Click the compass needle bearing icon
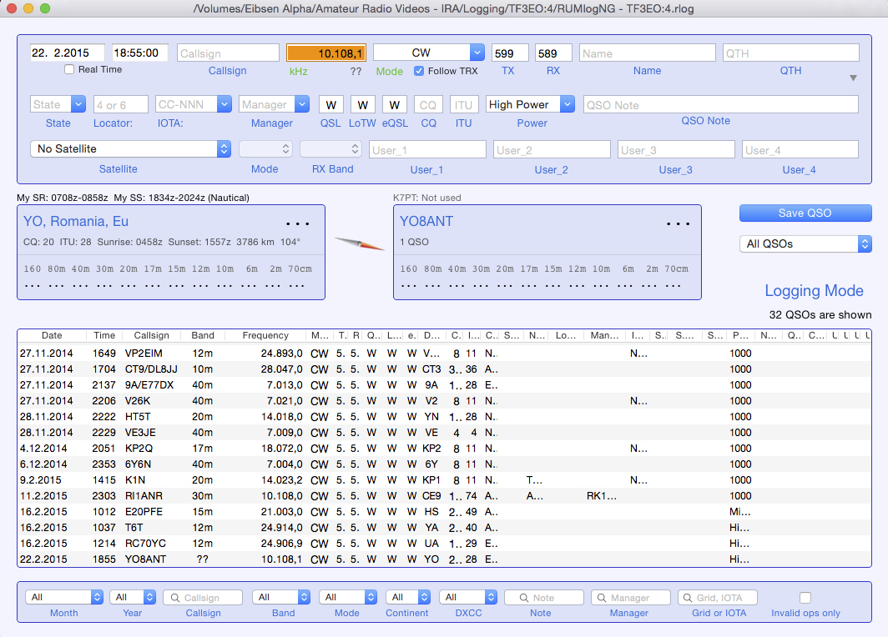Image resolution: width=888 pixels, height=637 pixels. coord(359,243)
